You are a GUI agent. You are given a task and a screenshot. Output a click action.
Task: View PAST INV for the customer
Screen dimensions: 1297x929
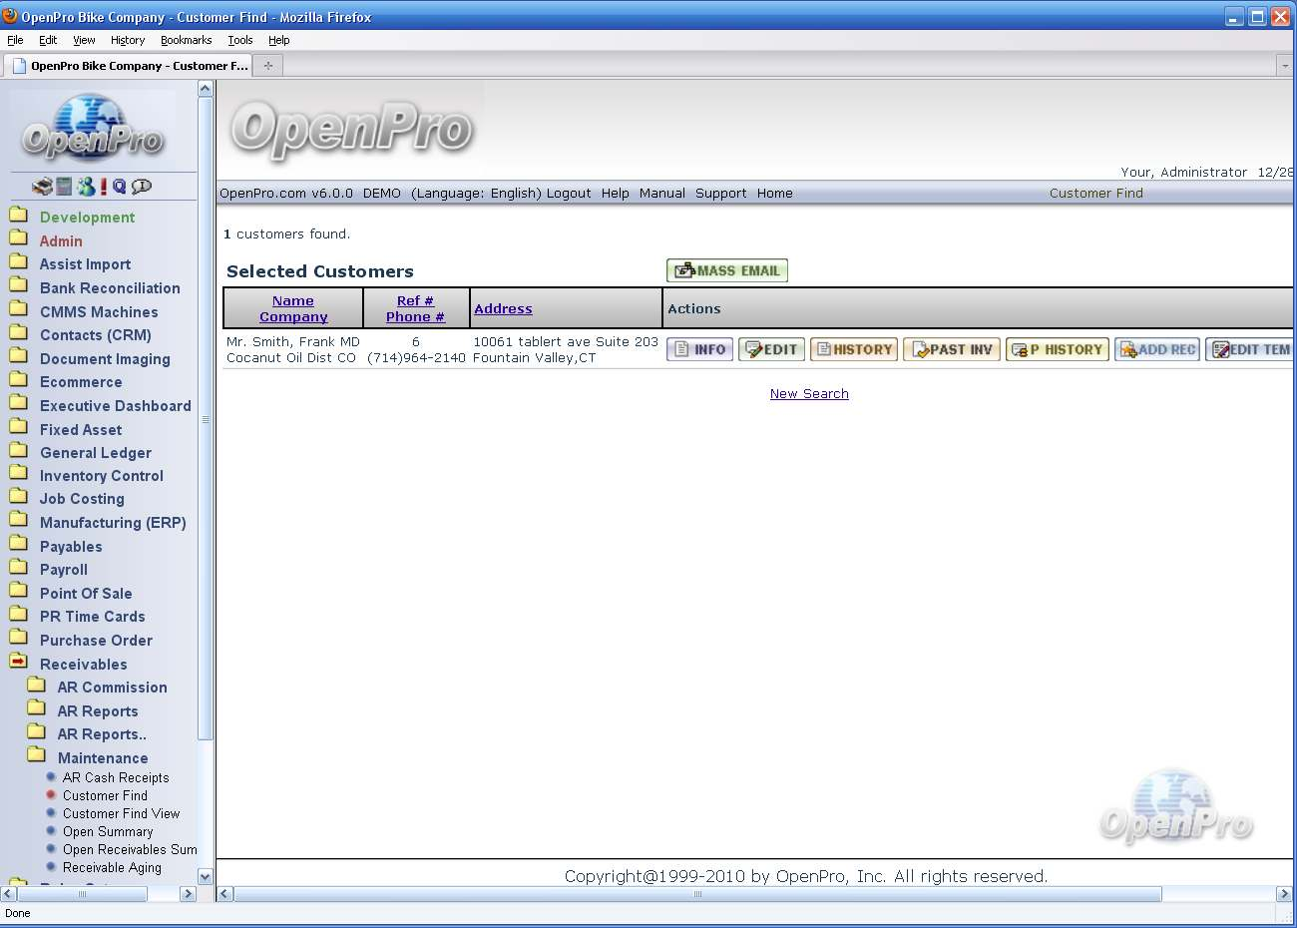[x=951, y=350]
